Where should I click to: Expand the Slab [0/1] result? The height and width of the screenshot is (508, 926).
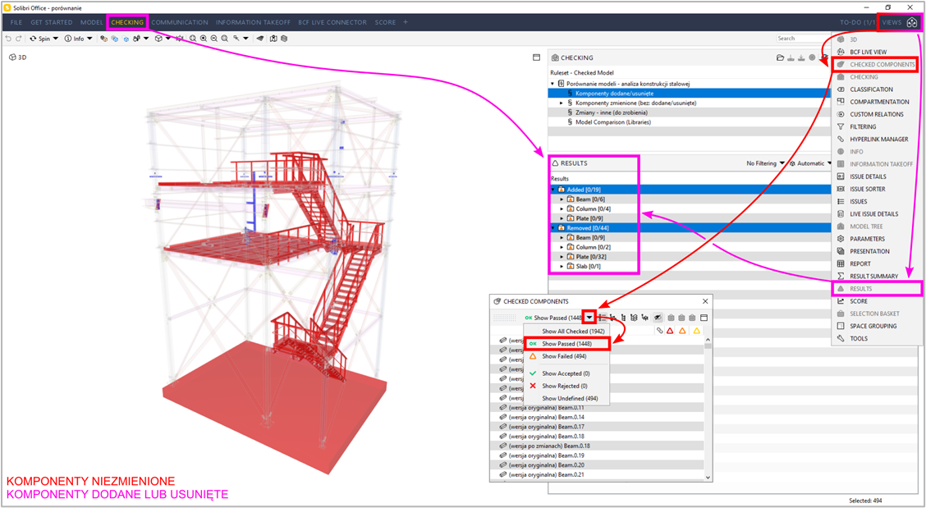click(x=562, y=267)
